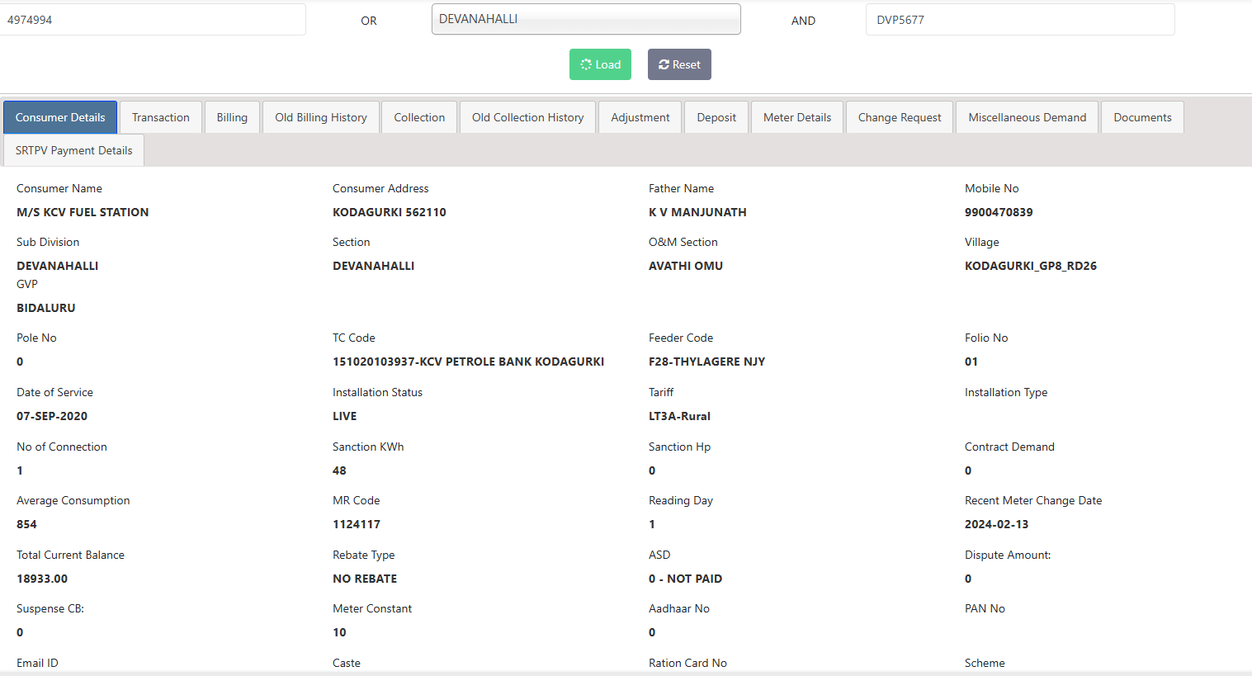Open the DEVANAHALLI subdivision dropdown

pyautogui.click(x=586, y=19)
